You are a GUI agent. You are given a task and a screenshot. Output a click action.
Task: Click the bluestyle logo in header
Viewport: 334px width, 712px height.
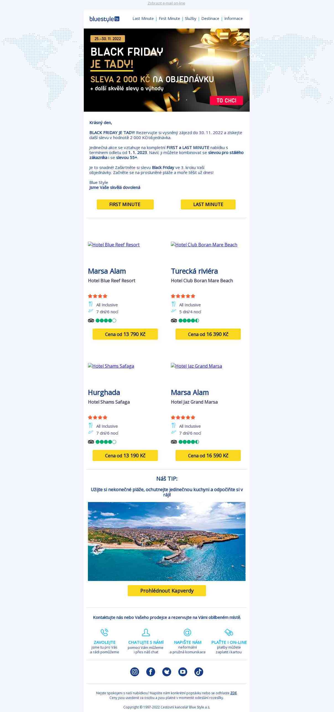(x=104, y=19)
